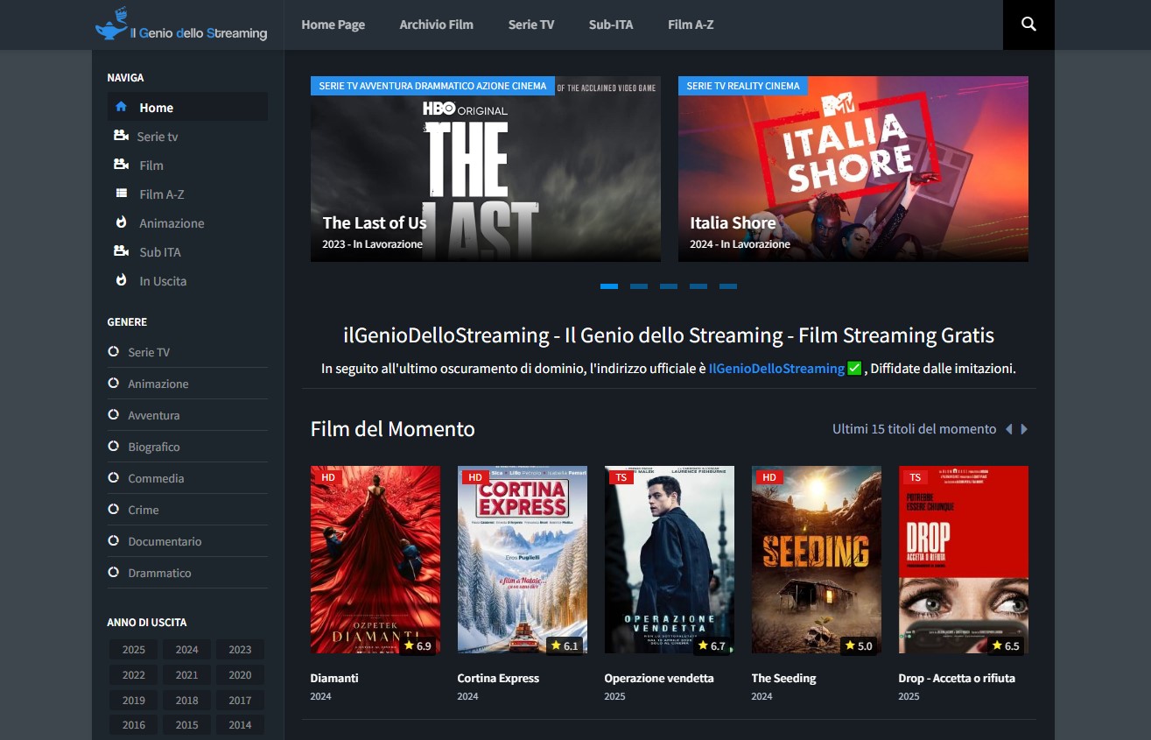Open Serie TV in top navigation
Image resolution: width=1151 pixels, height=740 pixels.
coord(531,25)
